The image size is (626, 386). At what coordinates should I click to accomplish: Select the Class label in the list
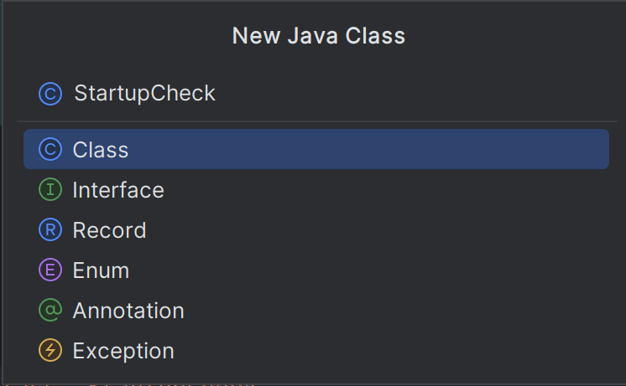[x=101, y=150]
